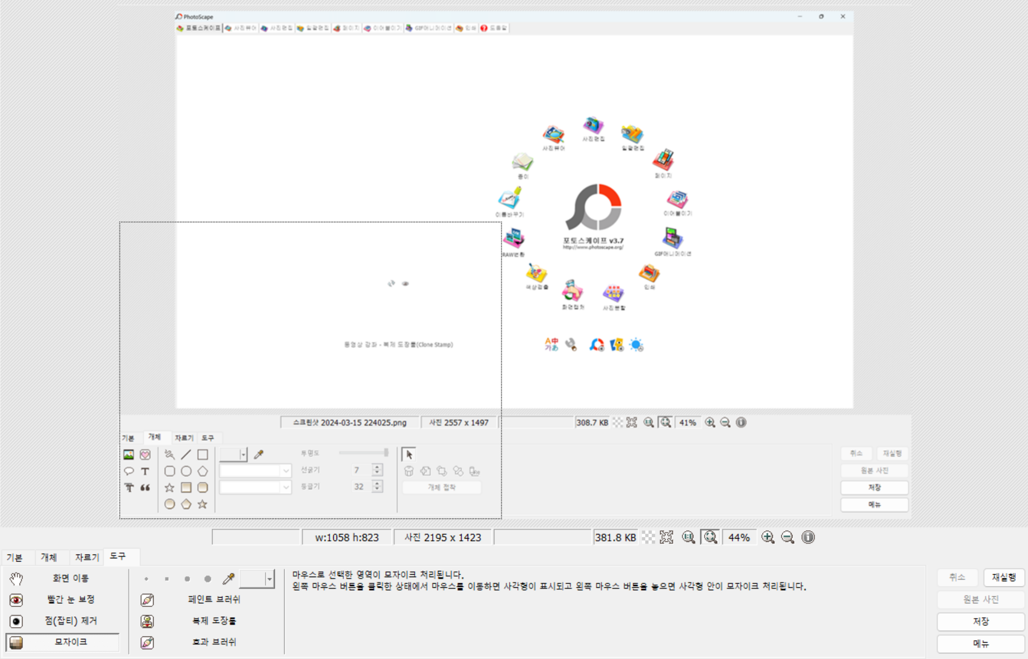Click the zoom in magnifier icon
Viewport: 1028px width, 659px height.
(x=768, y=537)
